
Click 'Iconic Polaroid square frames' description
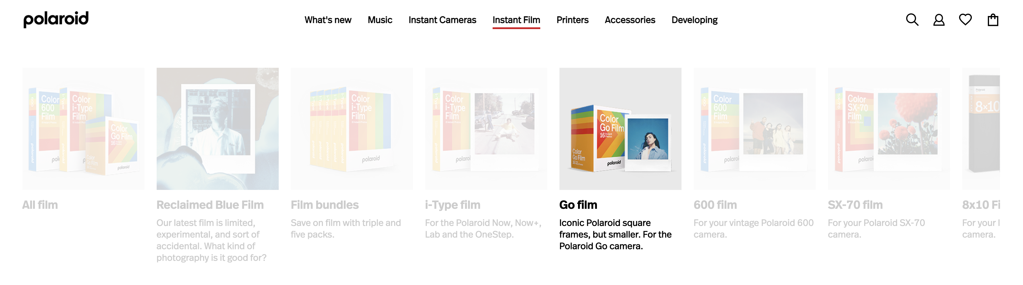tap(615, 234)
